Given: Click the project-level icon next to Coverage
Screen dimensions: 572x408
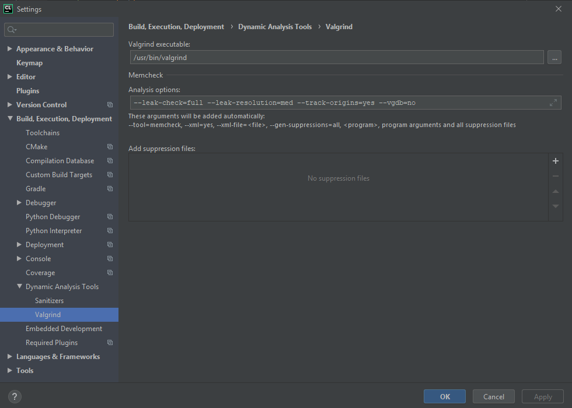Looking at the screenshot, I should (x=110, y=273).
